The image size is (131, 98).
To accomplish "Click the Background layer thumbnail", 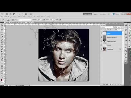I will 105,49.
